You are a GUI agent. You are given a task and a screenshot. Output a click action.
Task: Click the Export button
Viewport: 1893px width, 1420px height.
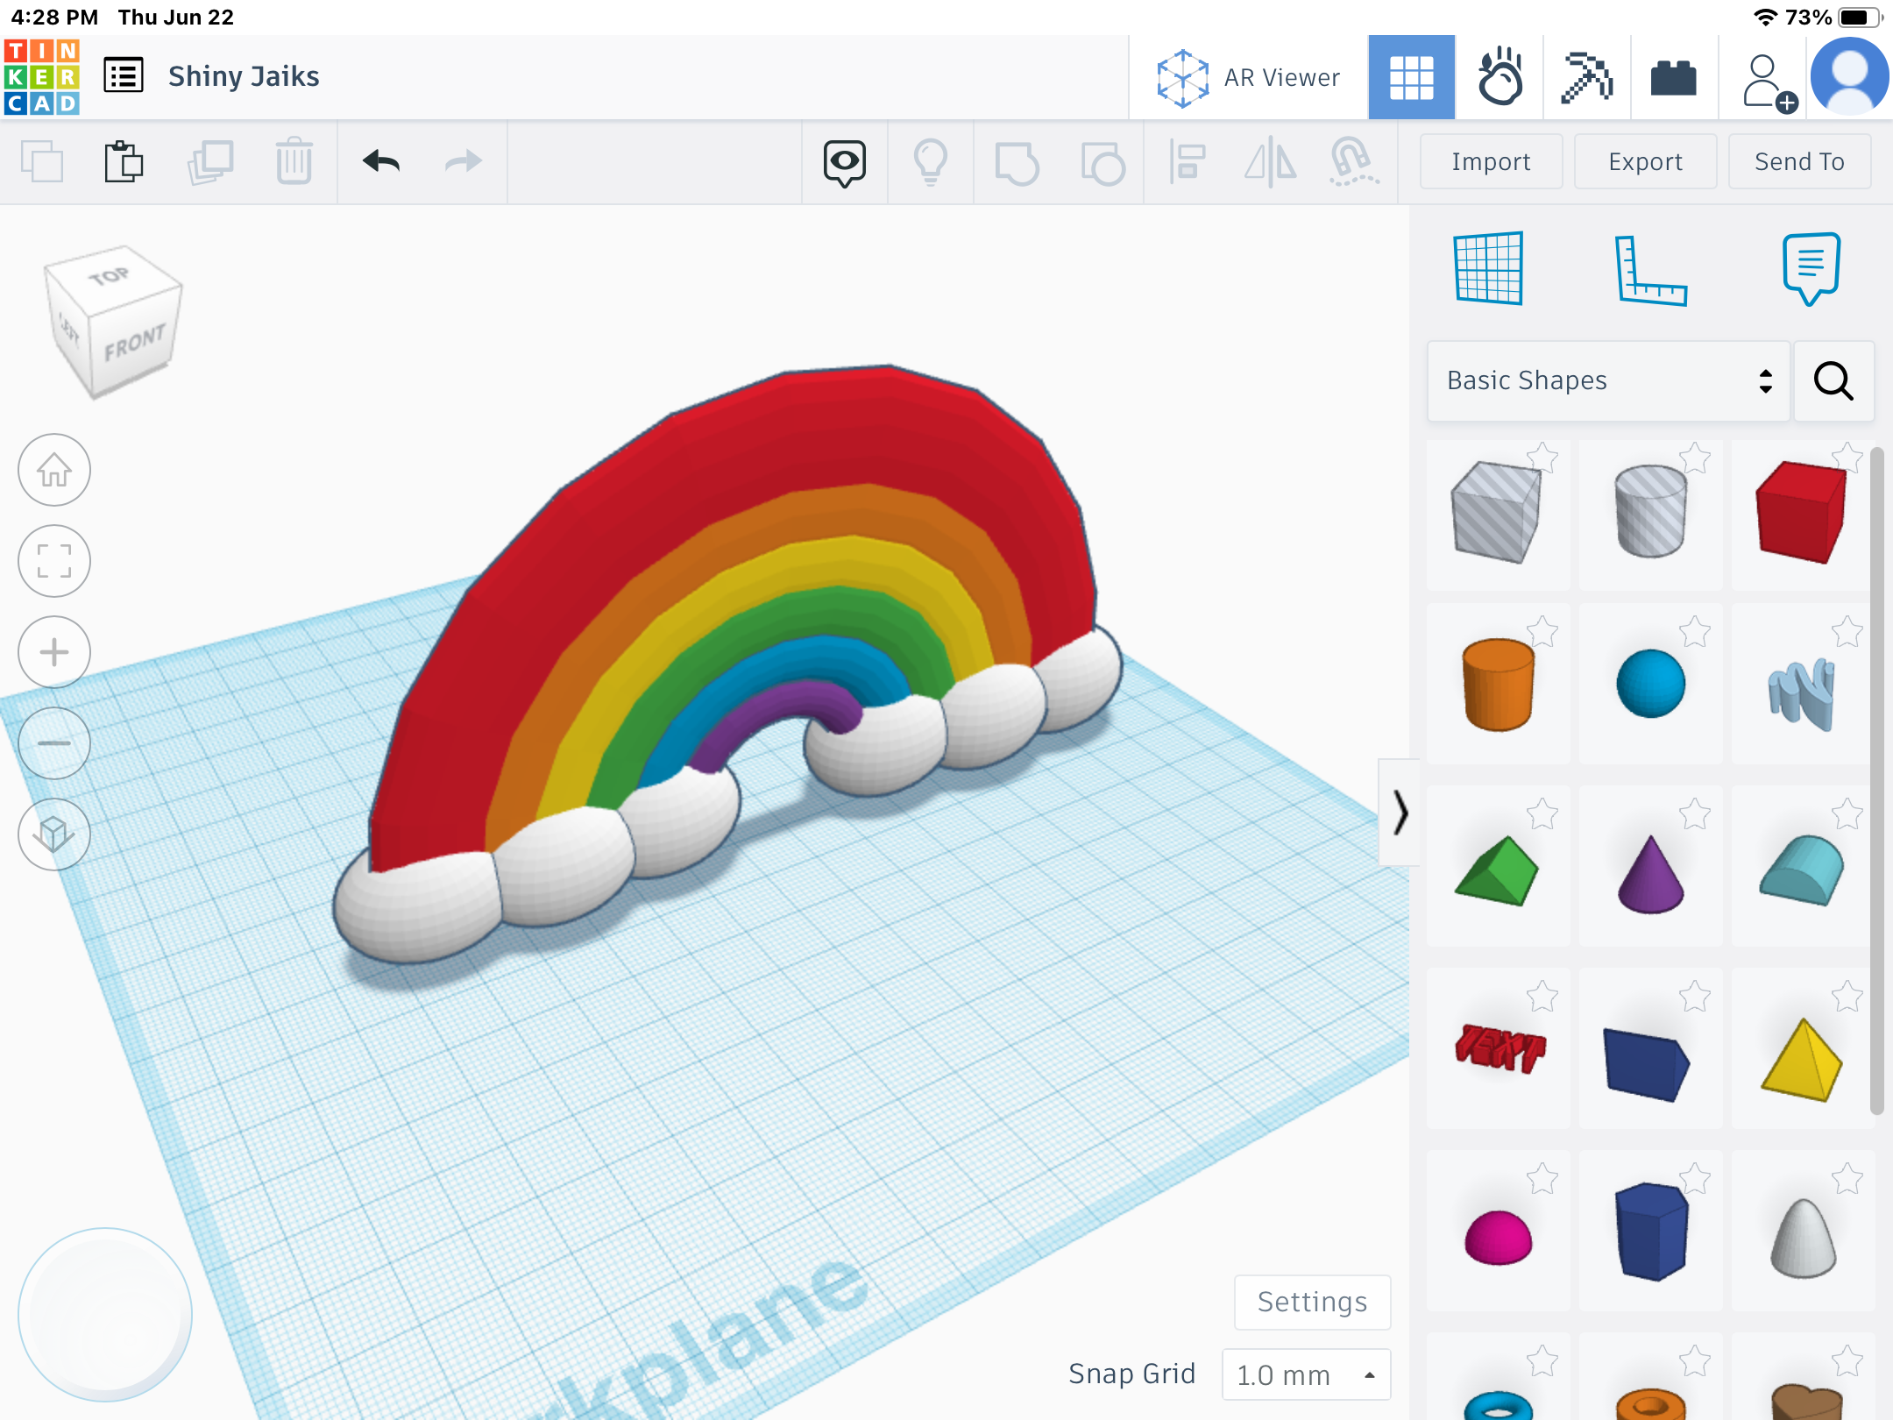pos(1645,161)
